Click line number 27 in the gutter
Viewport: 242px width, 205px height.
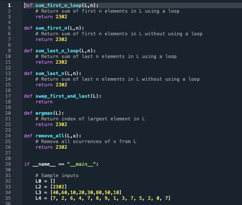(8, 153)
